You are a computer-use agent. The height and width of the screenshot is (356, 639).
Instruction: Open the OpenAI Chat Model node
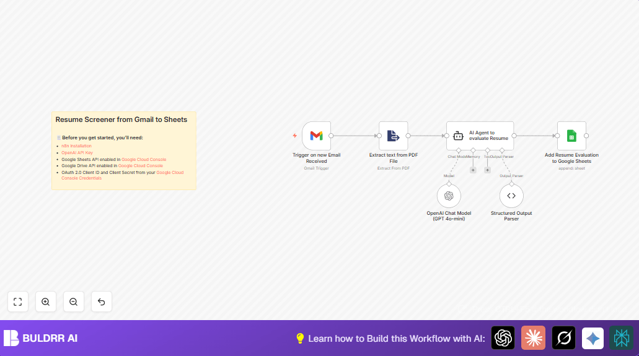449,196
